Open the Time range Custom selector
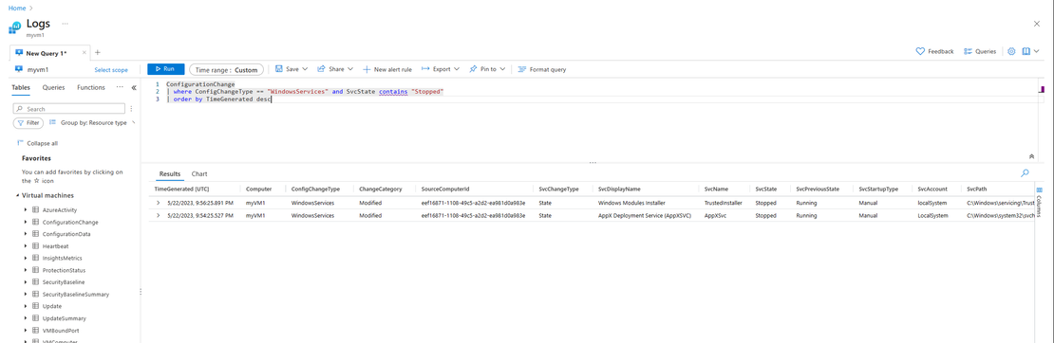Image resolution: width=1054 pixels, height=343 pixels. tap(227, 70)
